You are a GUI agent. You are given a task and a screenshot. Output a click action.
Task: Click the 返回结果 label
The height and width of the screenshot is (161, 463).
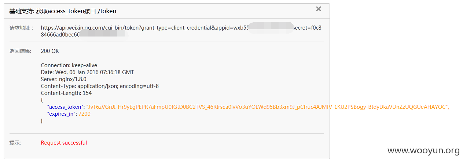(20, 51)
